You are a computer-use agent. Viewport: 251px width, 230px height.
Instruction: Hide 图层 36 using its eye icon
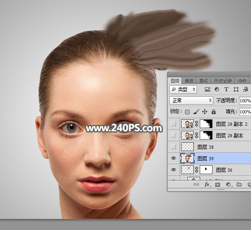[174, 170]
